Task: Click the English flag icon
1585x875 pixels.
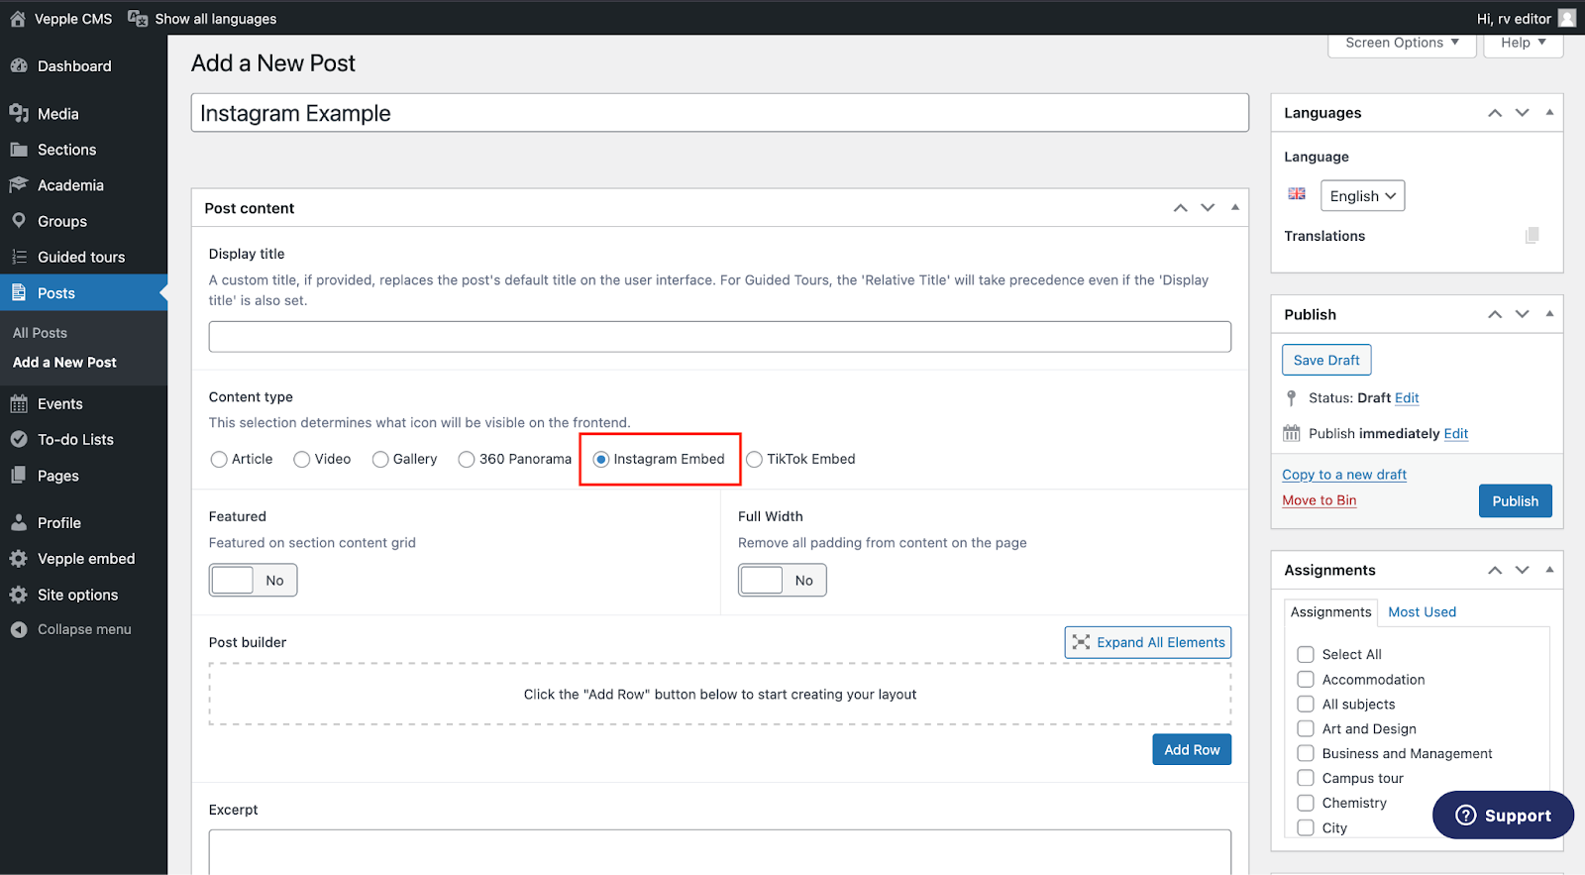Action: pos(1297,194)
